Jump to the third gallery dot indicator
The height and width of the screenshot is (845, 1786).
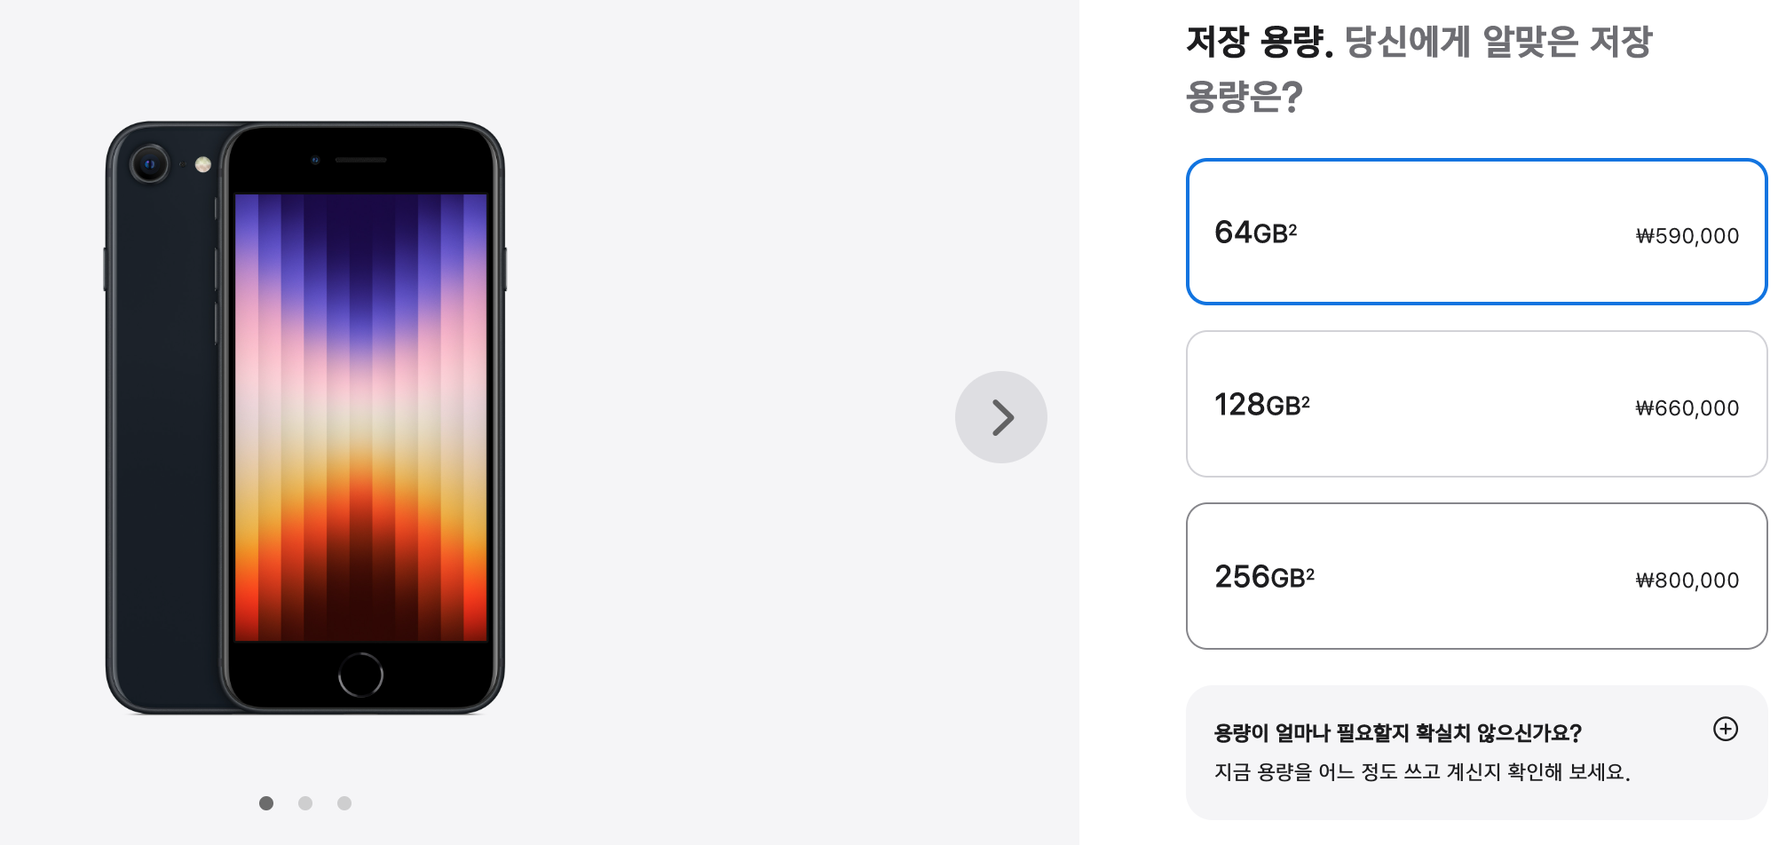pyautogui.click(x=344, y=803)
